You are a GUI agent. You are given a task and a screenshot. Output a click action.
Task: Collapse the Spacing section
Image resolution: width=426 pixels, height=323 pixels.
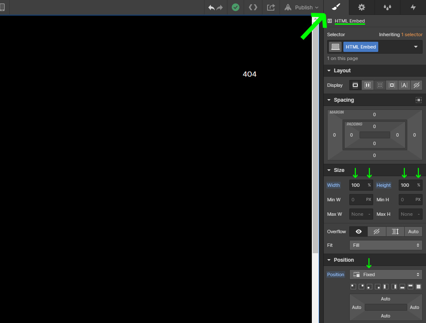329,100
